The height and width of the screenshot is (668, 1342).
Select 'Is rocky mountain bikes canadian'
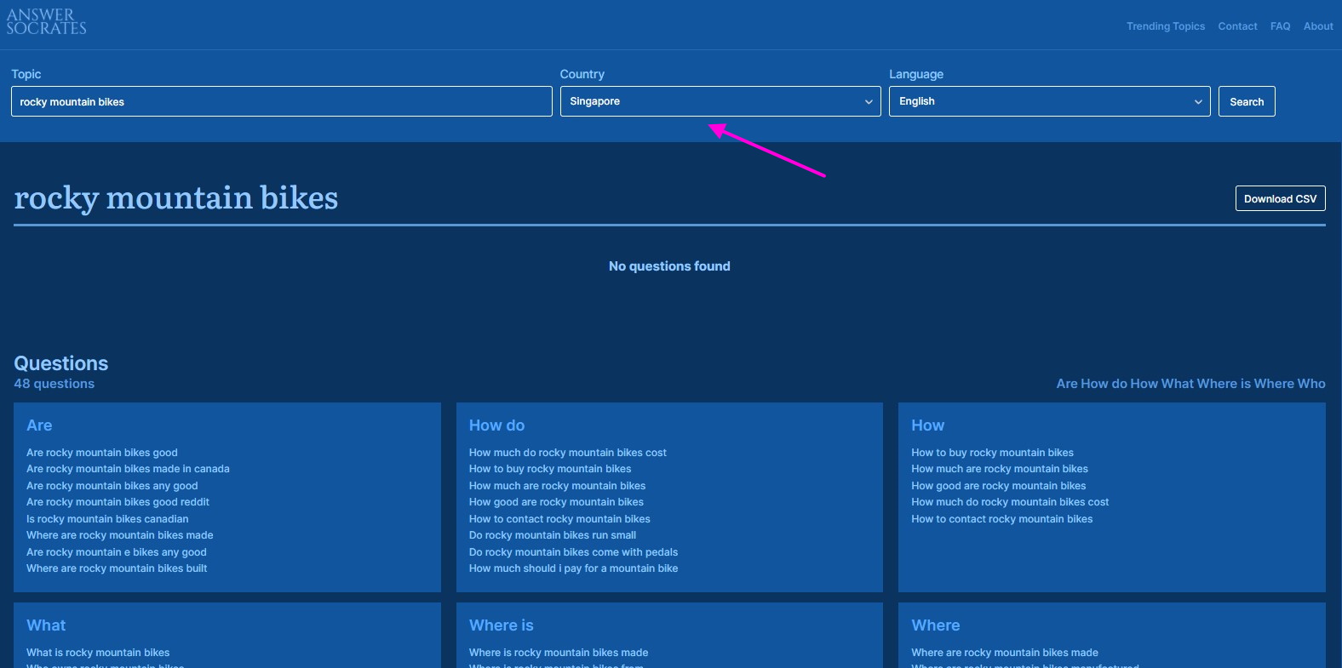(x=107, y=519)
